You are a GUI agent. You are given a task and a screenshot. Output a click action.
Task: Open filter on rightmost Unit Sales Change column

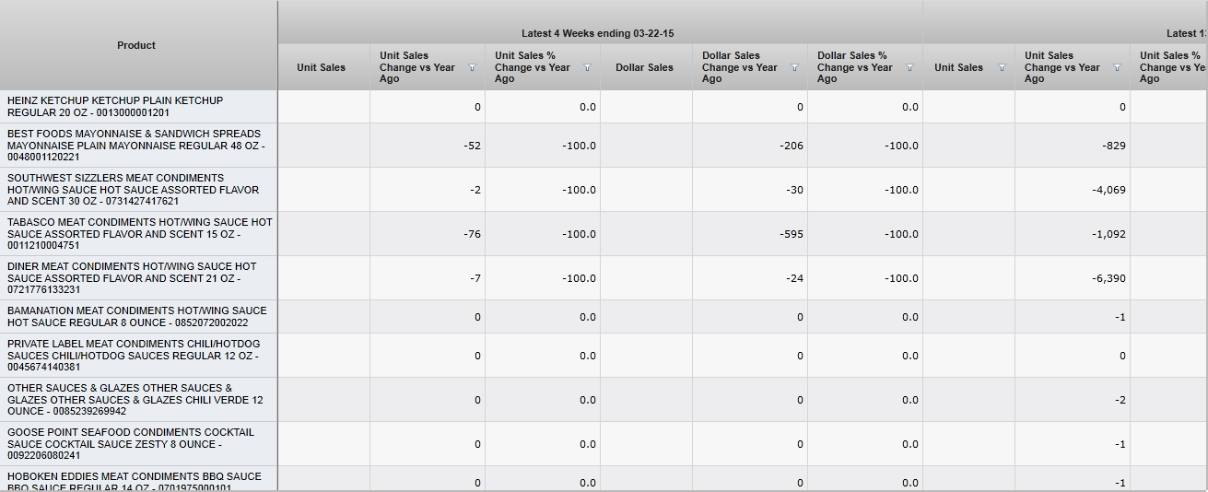pos(1117,68)
